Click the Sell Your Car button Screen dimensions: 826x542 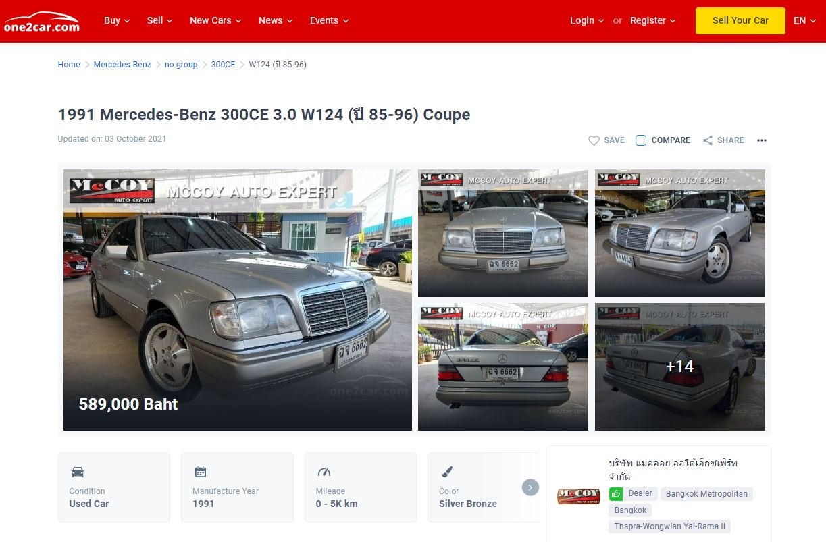click(x=740, y=21)
